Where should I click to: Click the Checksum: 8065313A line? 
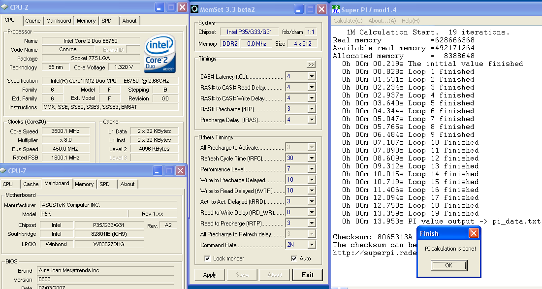373,237
